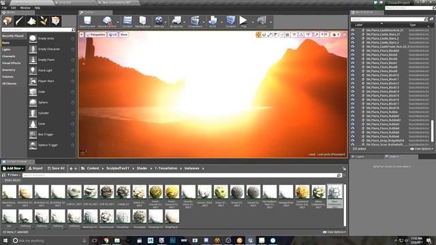Click the Point Light placement icon
Screen dimensions: 436x245
[33, 70]
